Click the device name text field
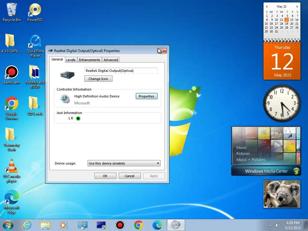This screenshot has width=308, height=231. click(121, 71)
